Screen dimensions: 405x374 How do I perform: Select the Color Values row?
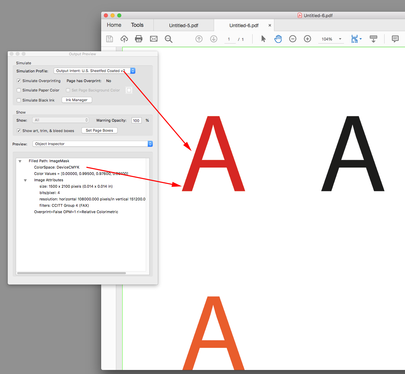point(81,174)
